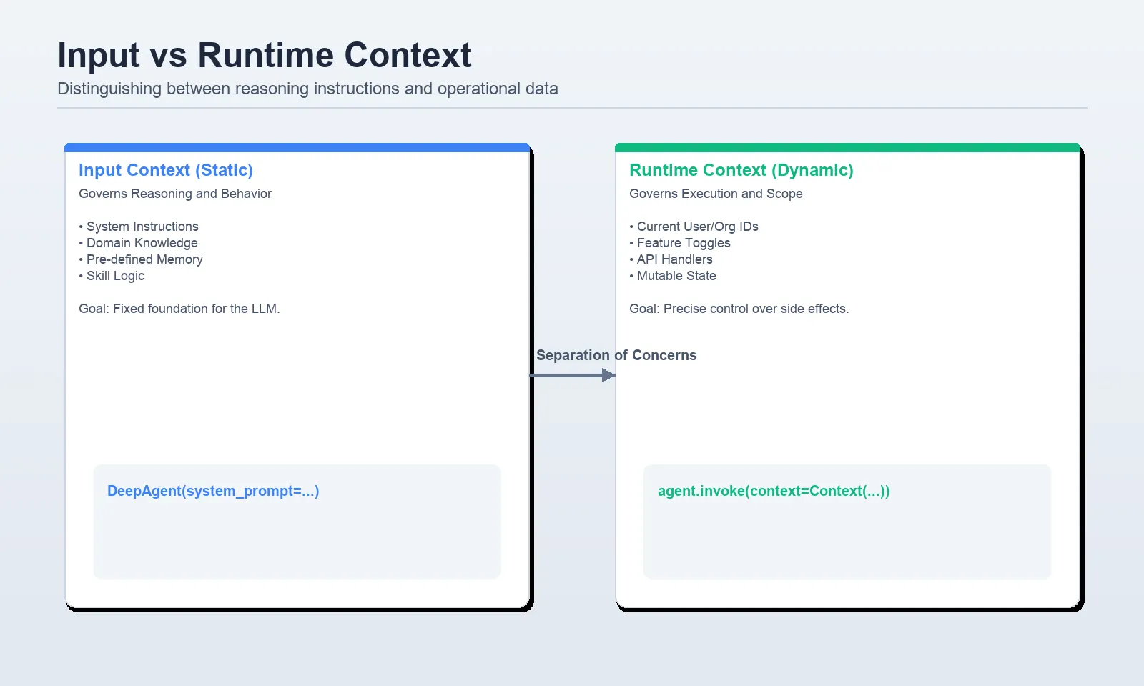Click the Runtime Context (Dynamic) heading

741,170
